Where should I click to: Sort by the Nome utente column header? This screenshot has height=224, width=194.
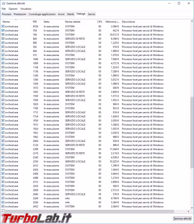(73, 22)
